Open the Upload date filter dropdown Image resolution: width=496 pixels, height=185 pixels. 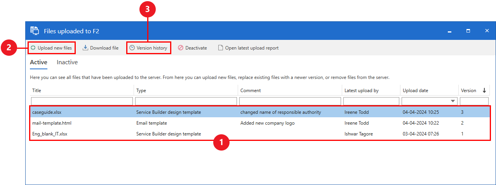tap(452, 101)
